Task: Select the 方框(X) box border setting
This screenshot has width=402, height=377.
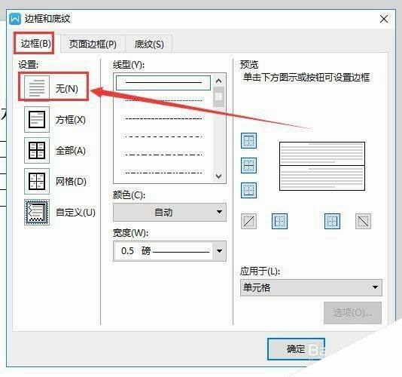Action: point(37,119)
